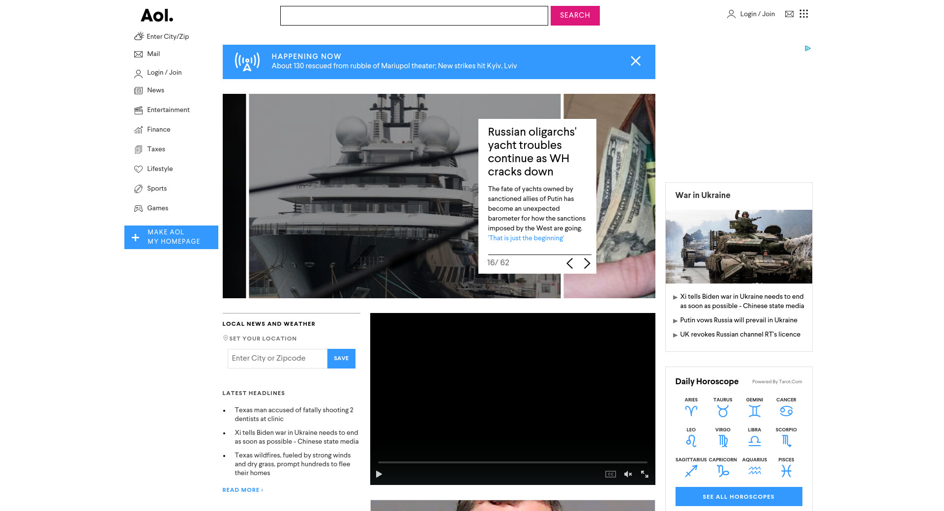This screenshot has height=511, width=944.
Task: Select the Gemini horoscope sign
Action: click(x=755, y=407)
